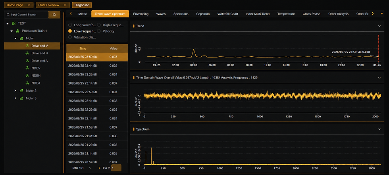The height and width of the screenshot is (175, 389).
Task: Select the 2026/09/25 21:14:58 row
Action: click(97, 154)
